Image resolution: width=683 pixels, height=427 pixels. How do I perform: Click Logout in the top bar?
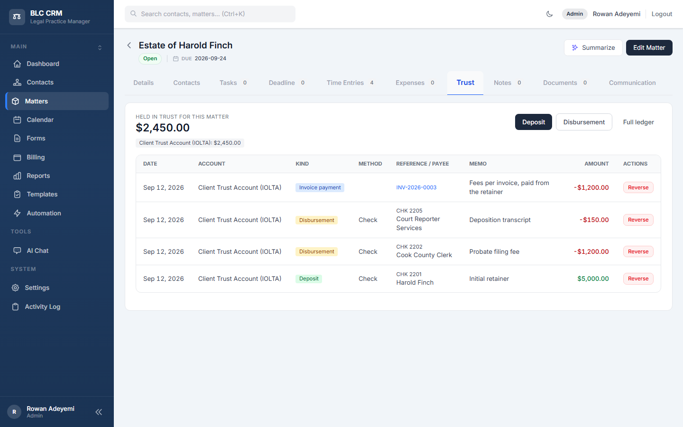click(x=662, y=14)
